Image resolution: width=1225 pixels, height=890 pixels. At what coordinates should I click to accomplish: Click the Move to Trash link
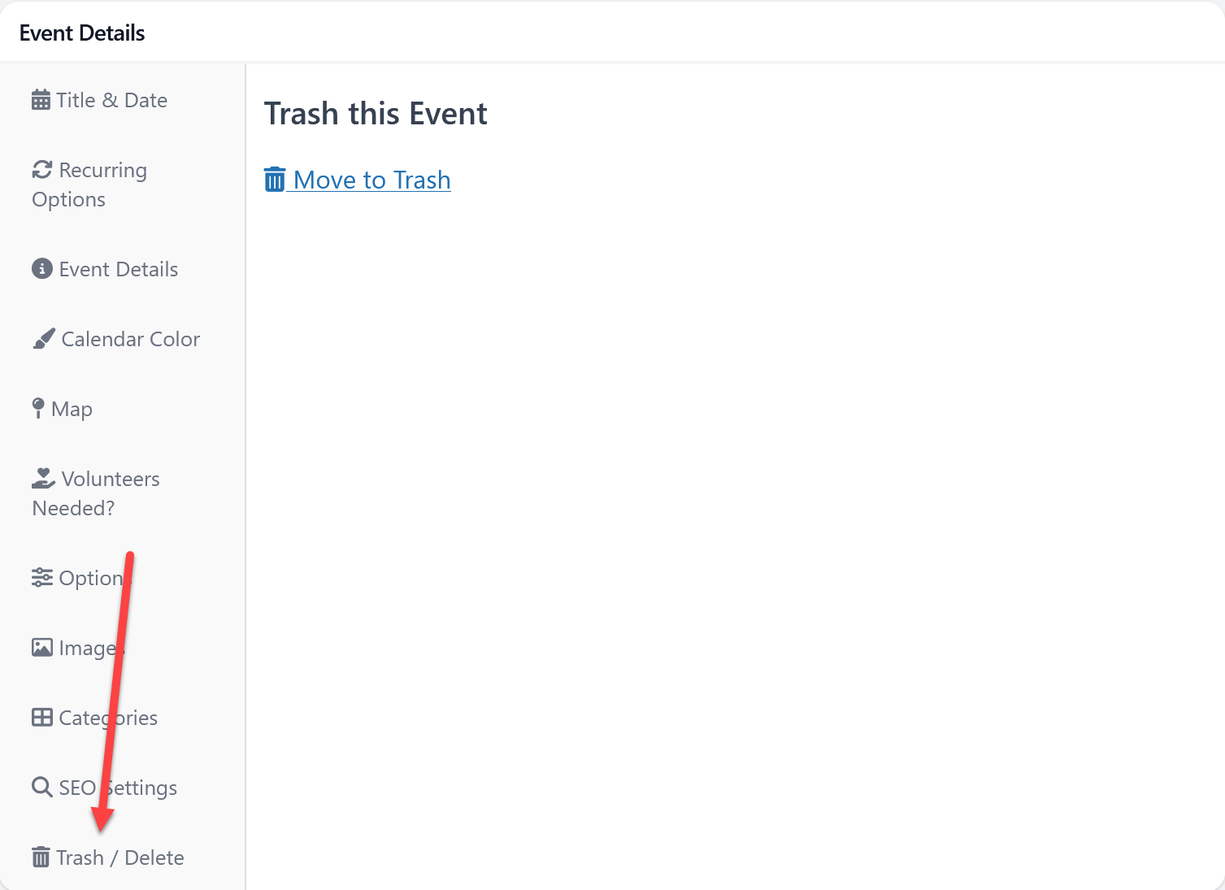[x=371, y=180]
